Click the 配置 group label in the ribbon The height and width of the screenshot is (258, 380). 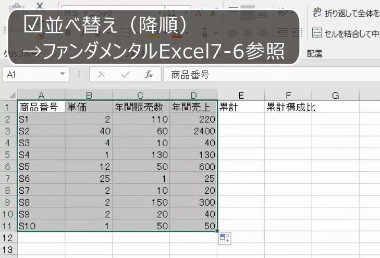click(314, 54)
